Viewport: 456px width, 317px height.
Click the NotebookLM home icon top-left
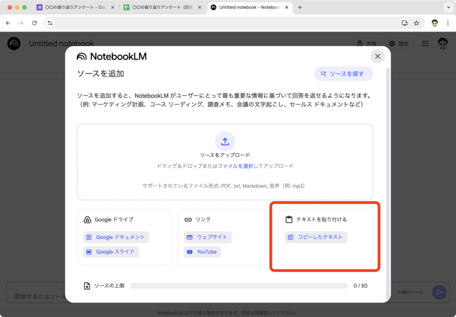14,44
